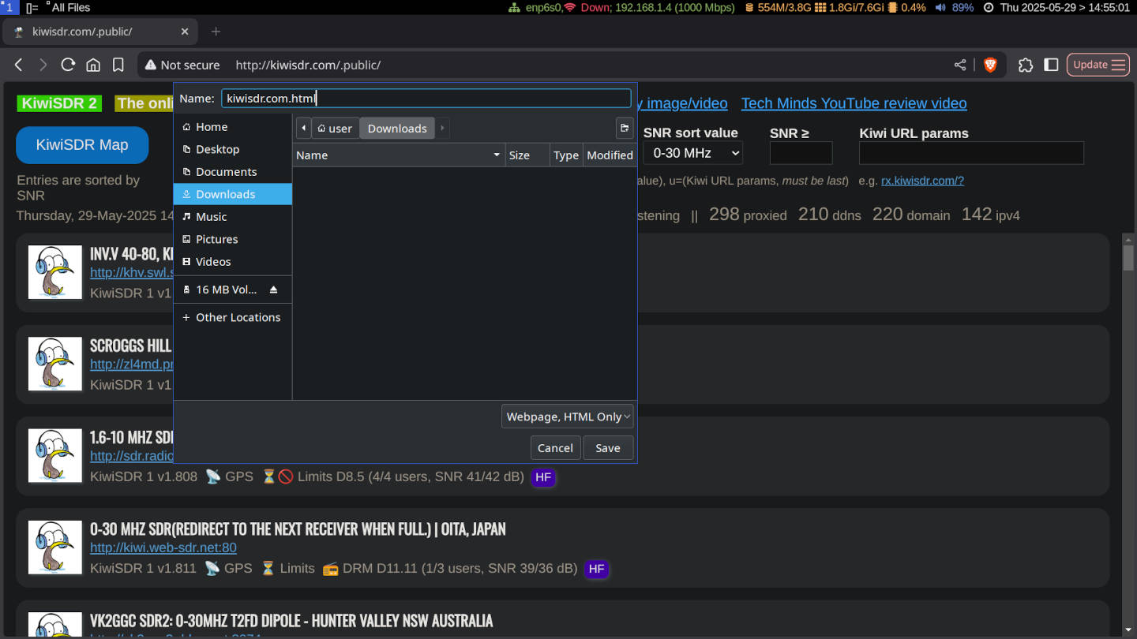This screenshot has width=1137, height=639.
Task: Sort files by Name column
Action: point(399,155)
